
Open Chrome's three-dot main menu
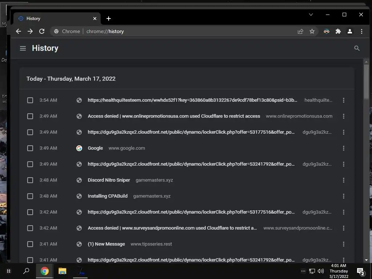361,31
